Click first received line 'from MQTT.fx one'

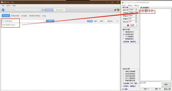click(147, 10)
